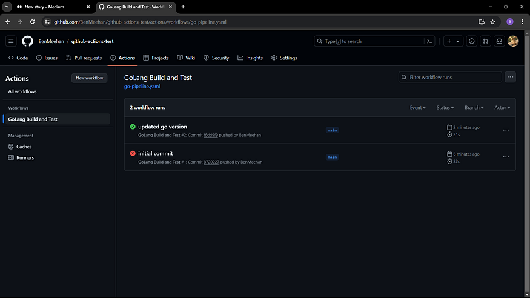Open the user profile avatar menu
Screen dimensions: 530x298
click(513, 41)
